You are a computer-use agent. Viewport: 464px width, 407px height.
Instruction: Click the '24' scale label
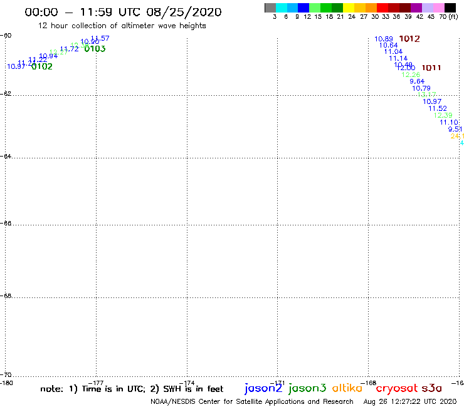click(352, 17)
